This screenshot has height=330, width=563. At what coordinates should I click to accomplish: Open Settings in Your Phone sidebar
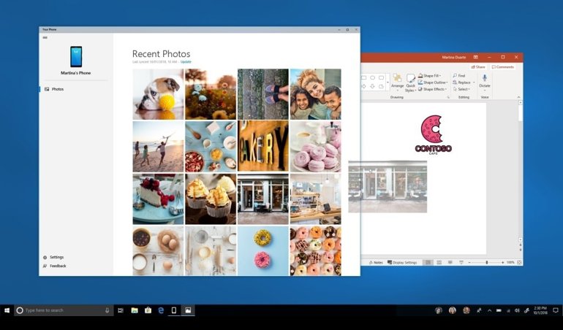click(x=56, y=257)
